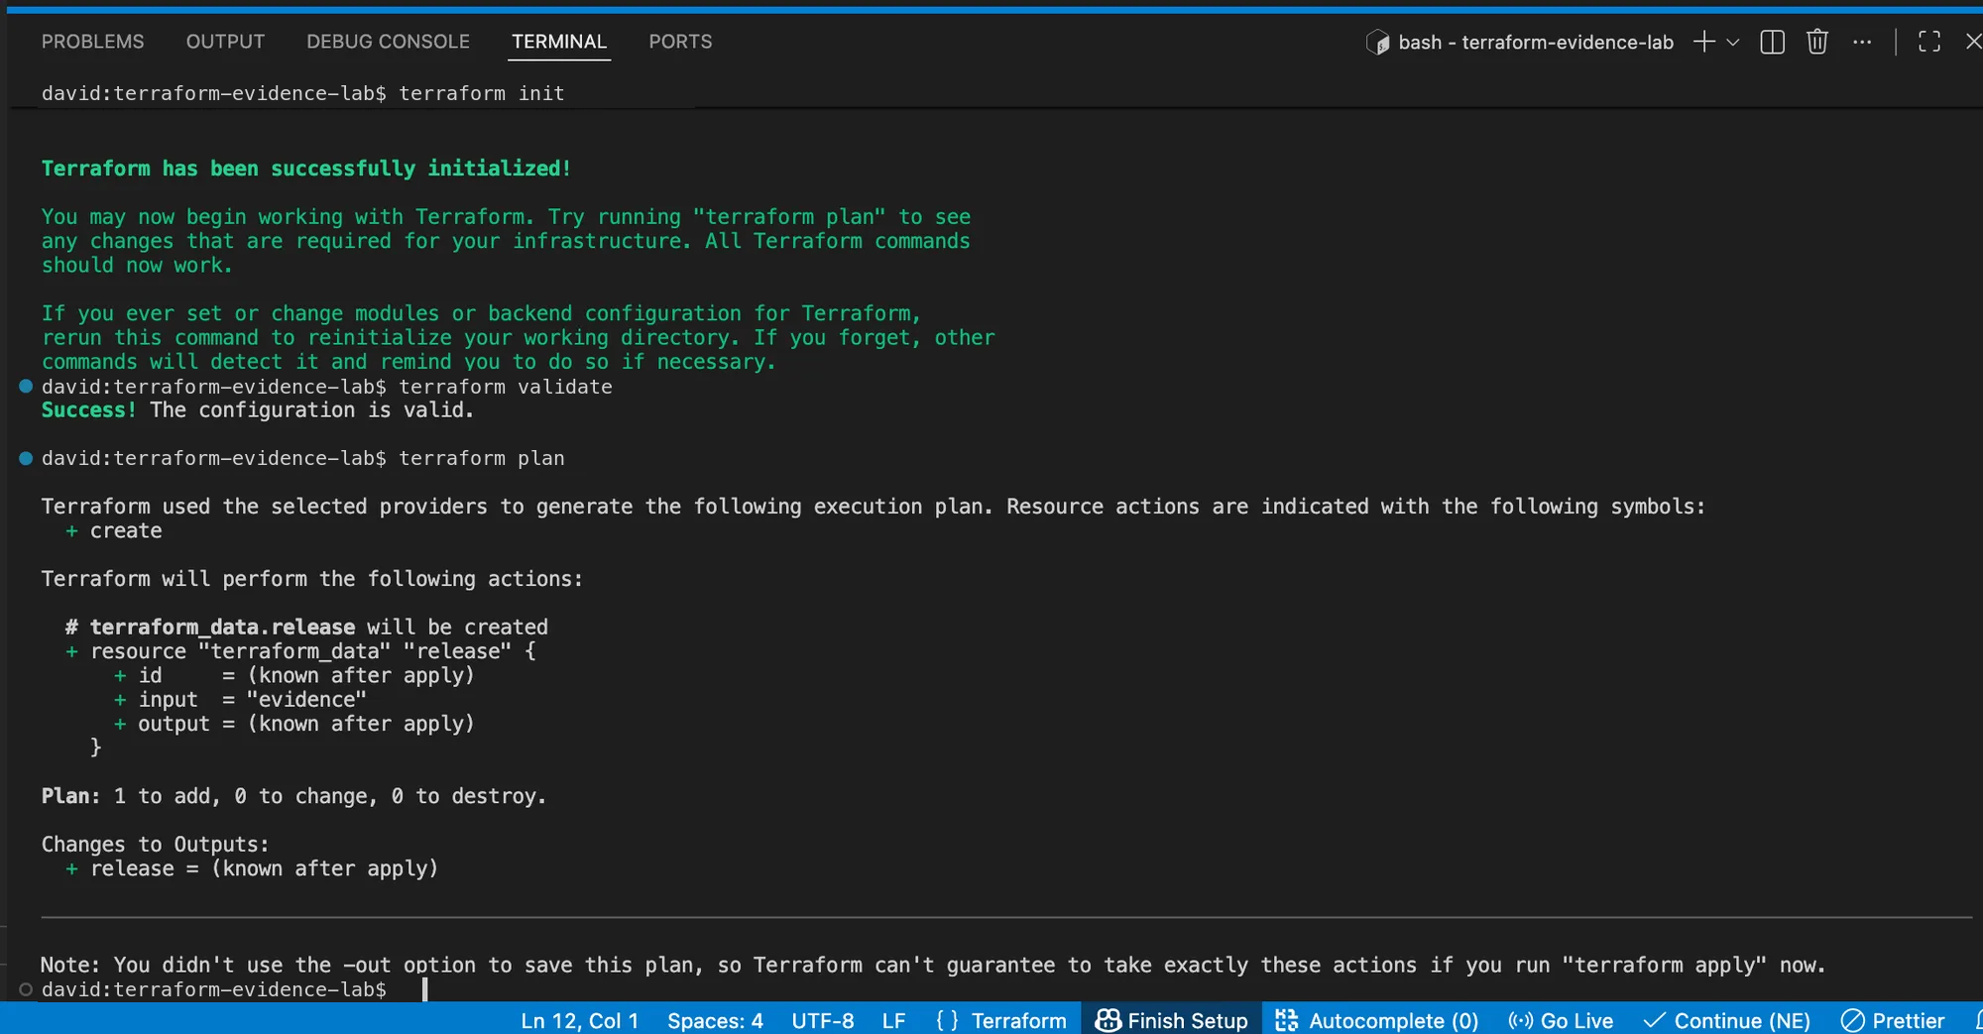Change indentation via Spaces: 4

click(715, 1020)
